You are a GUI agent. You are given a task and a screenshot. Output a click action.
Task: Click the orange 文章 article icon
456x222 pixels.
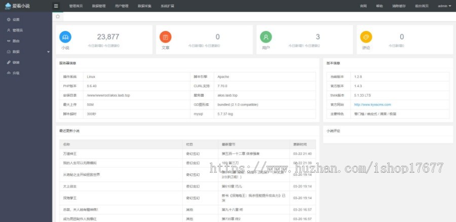pos(166,37)
